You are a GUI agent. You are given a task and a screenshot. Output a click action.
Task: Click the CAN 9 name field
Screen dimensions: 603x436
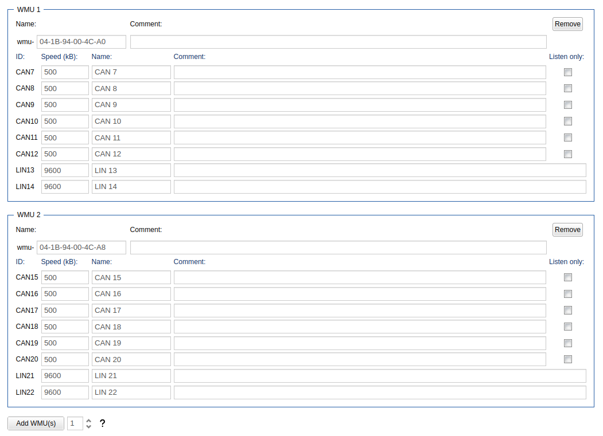tap(131, 105)
